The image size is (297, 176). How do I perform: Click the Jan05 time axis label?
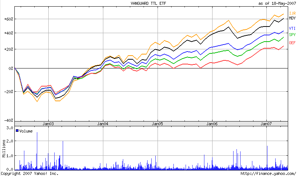coord(158,124)
